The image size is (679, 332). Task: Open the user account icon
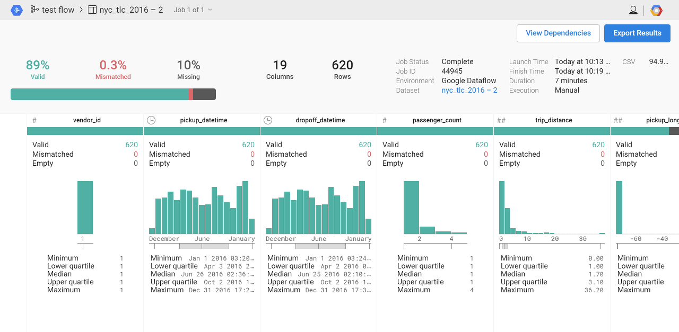point(633,10)
